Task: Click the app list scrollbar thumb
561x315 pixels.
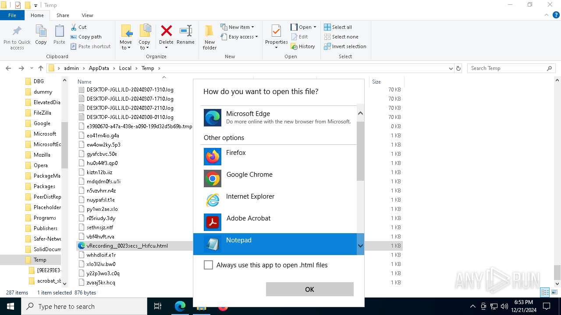Action: tap(360, 151)
